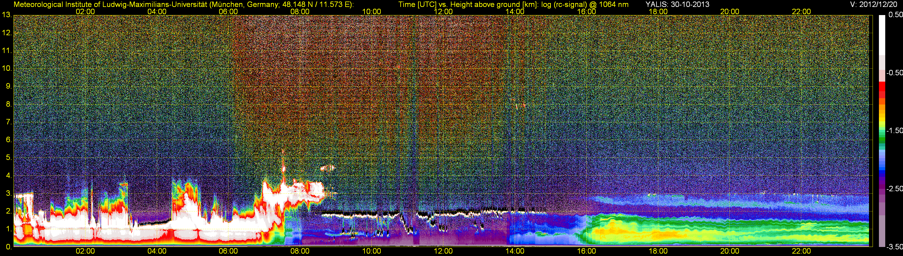Click the 11 km height axis label

(6, 51)
